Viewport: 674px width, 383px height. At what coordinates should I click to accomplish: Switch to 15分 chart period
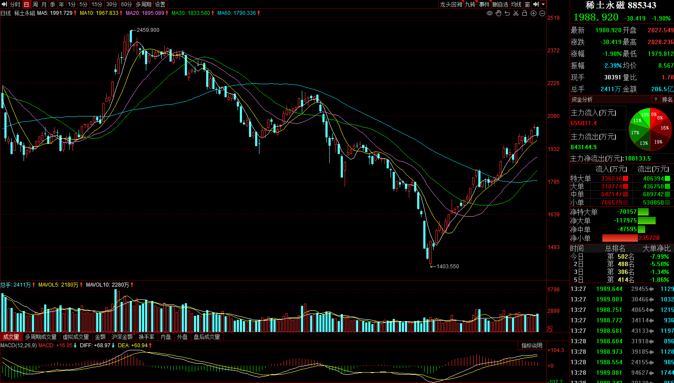(x=97, y=4)
